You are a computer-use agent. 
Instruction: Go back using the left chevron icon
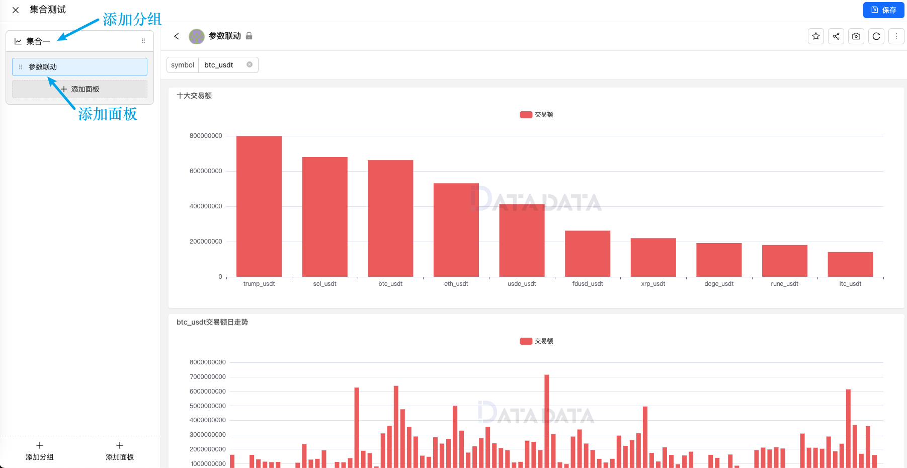pyautogui.click(x=177, y=36)
